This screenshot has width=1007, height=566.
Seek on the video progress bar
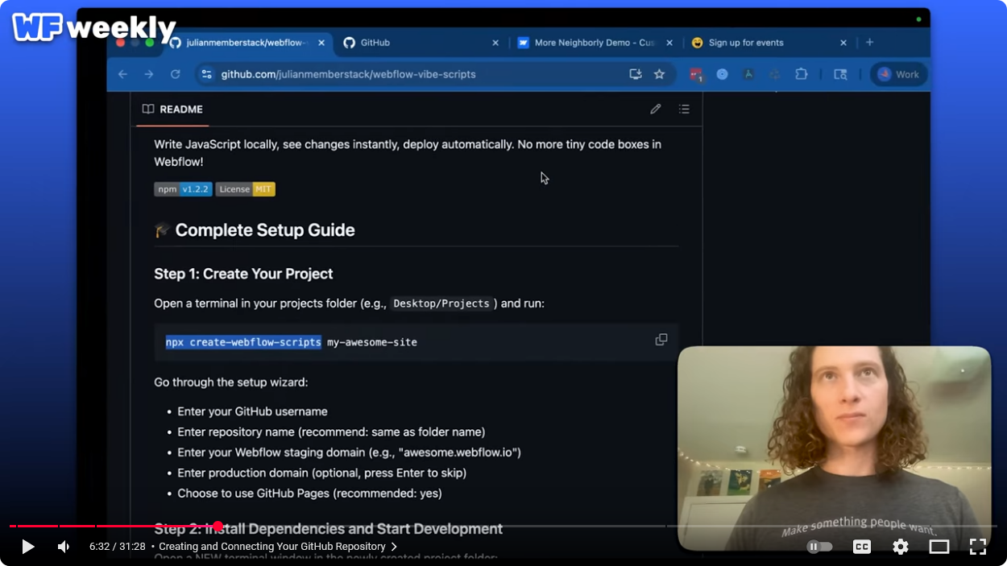[x=503, y=526]
